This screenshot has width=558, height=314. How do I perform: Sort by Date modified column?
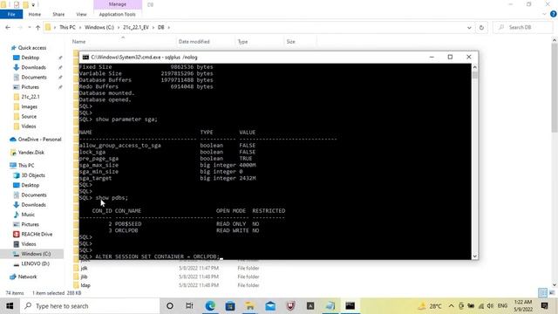[x=194, y=42]
